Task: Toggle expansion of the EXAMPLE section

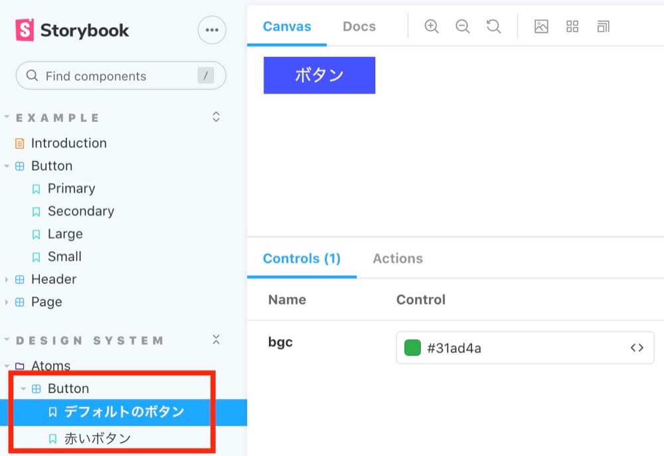Action: [x=215, y=116]
